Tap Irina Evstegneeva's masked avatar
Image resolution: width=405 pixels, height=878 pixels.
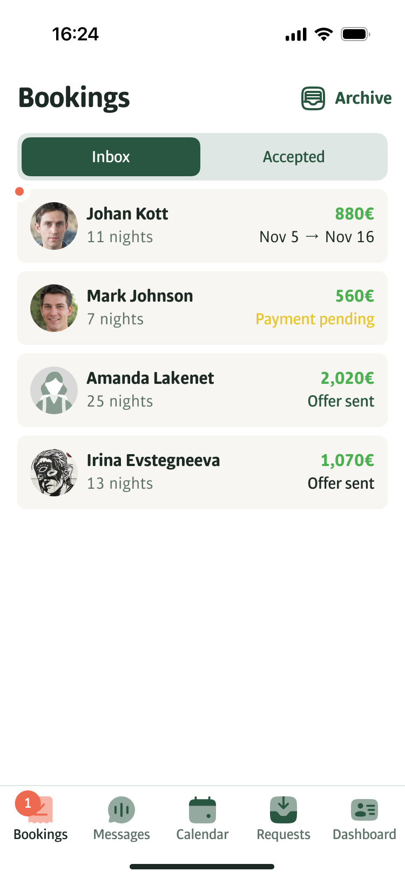pyautogui.click(x=54, y=473)
